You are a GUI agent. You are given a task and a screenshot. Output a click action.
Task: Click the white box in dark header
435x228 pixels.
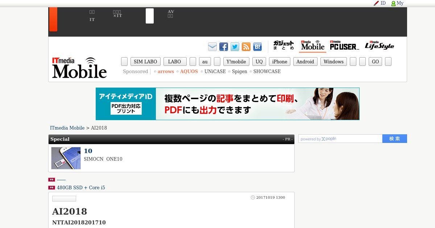(150, 16)
